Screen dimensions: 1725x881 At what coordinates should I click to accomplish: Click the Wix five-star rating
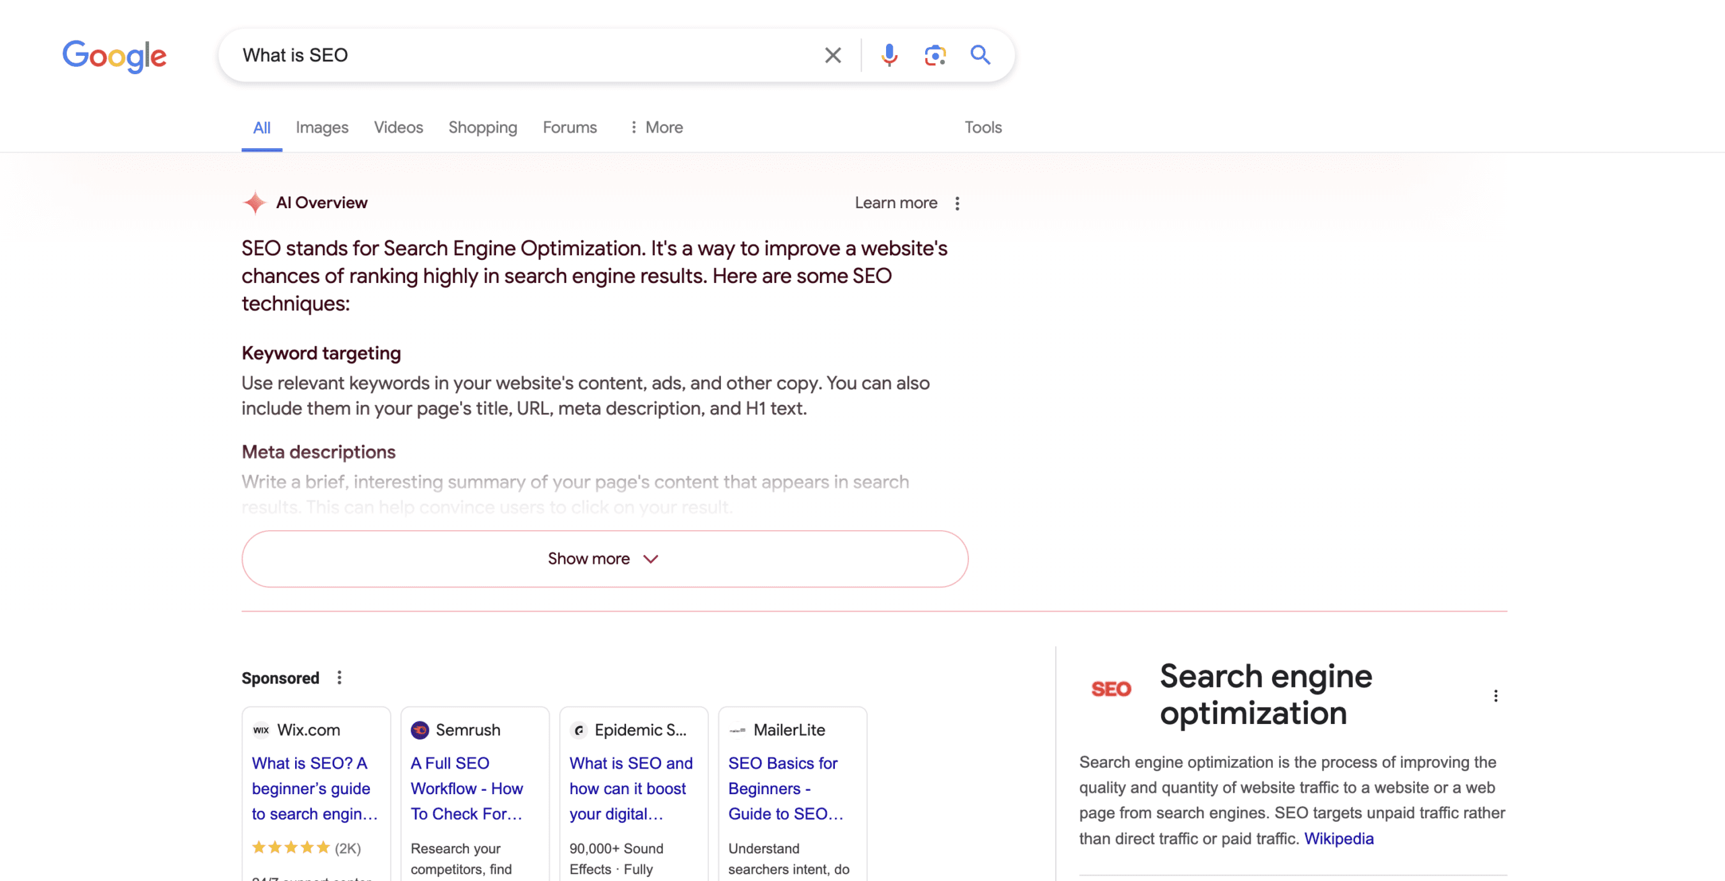(290, 847)
